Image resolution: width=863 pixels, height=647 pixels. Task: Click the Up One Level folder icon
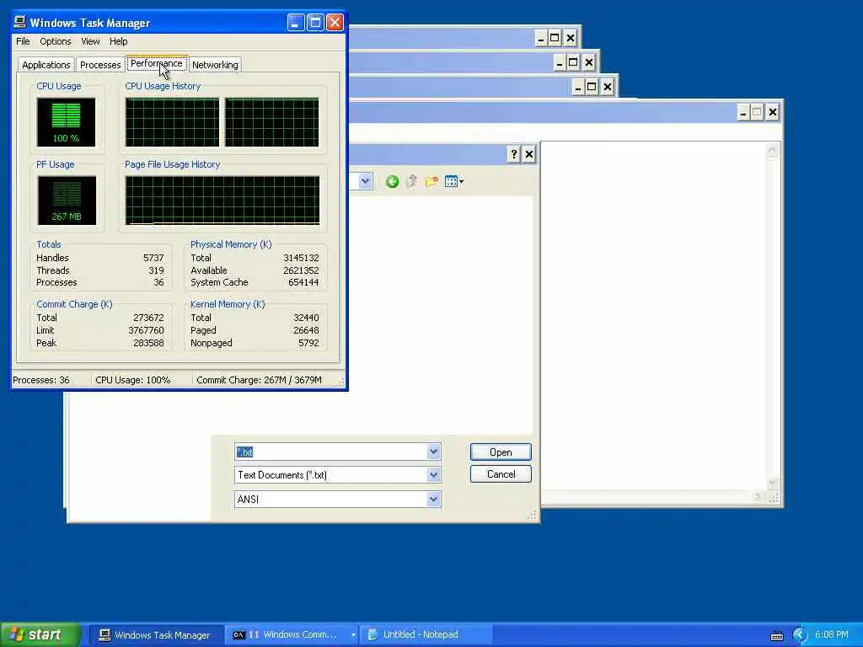[411, 182]
